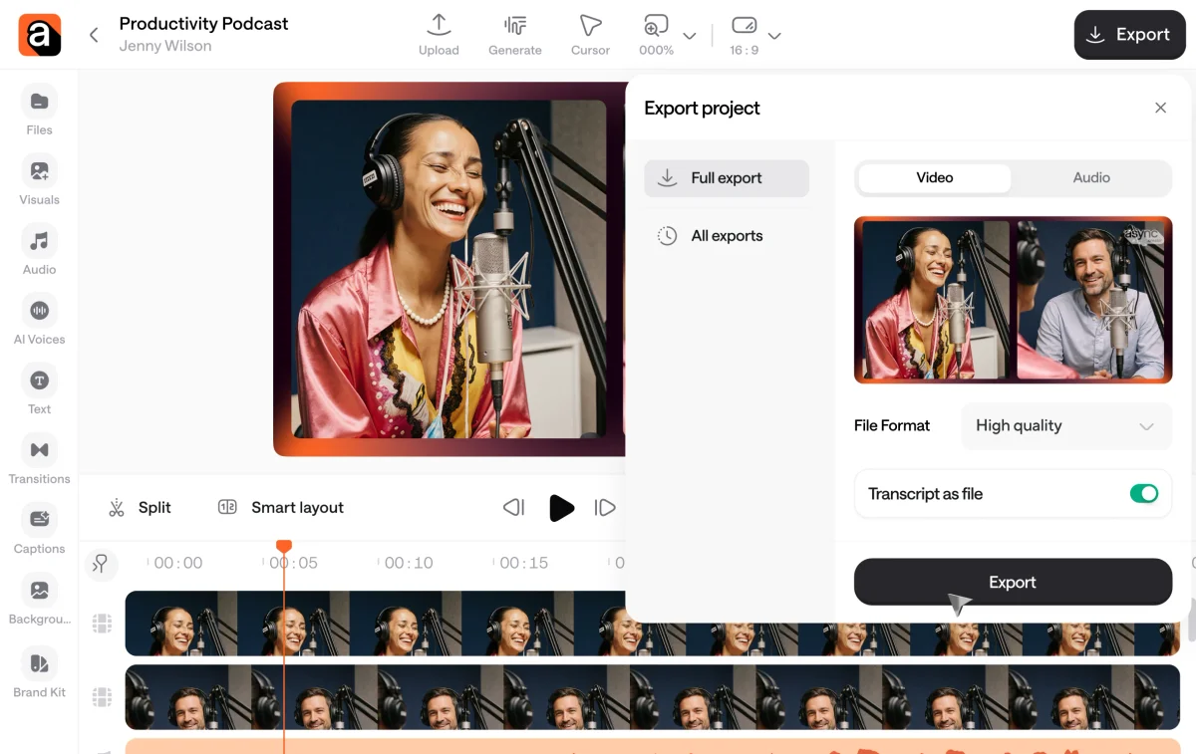This screenshot has height=754, width=1196.
Task: Select the All exports option
Action: 727,235
